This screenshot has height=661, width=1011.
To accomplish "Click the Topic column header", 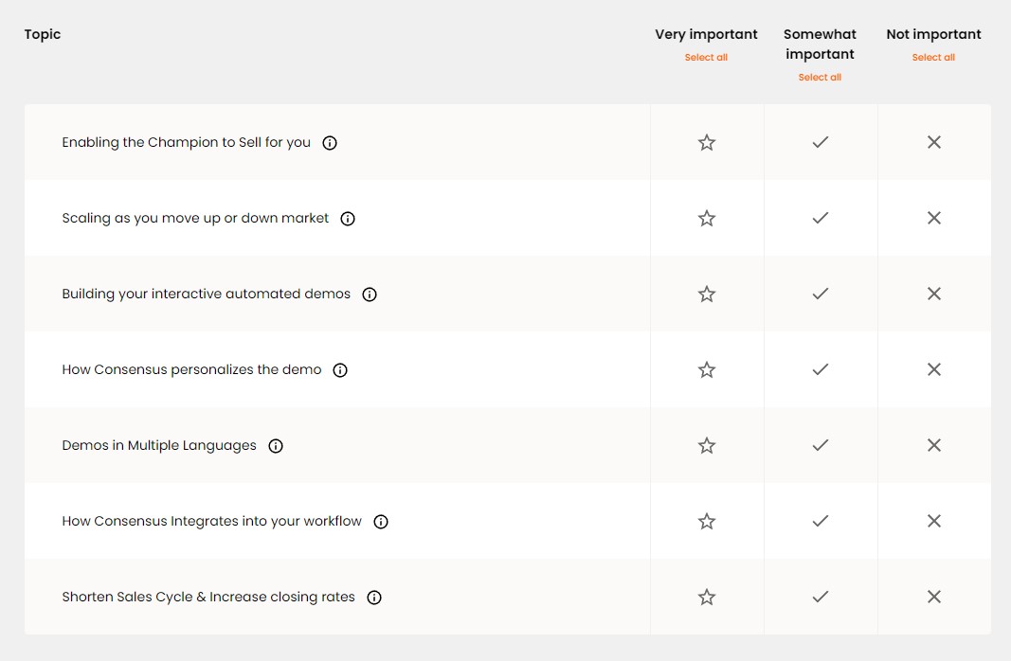I will tap(43, 34).
